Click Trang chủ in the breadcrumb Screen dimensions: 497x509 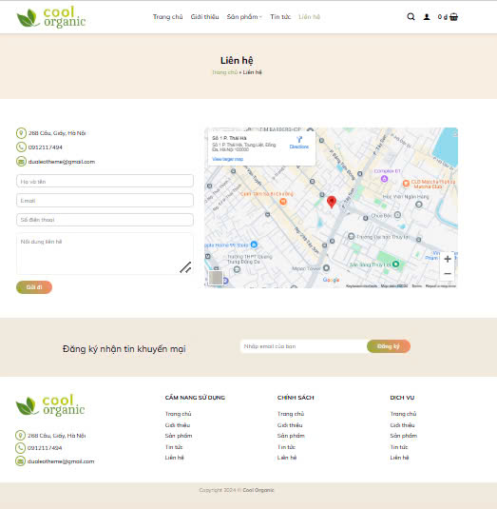click(x=225, y=72)
